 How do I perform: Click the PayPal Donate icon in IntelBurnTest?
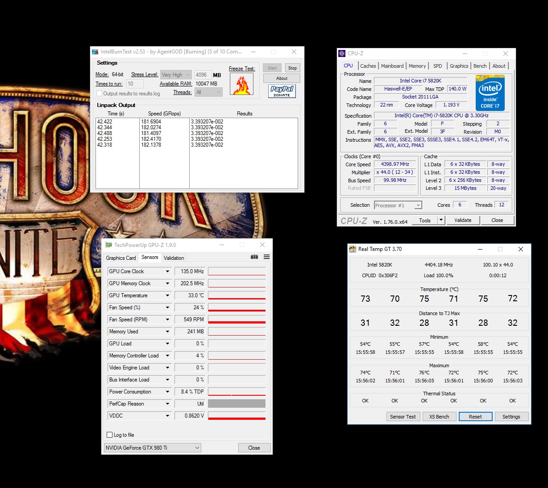click(282, 91)
